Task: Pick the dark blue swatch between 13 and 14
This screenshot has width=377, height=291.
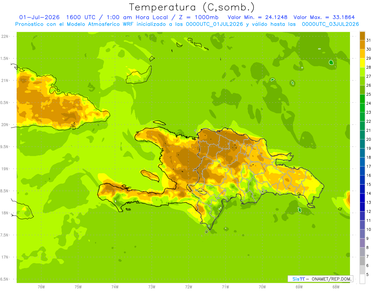Action: click(x=362, y=198)
